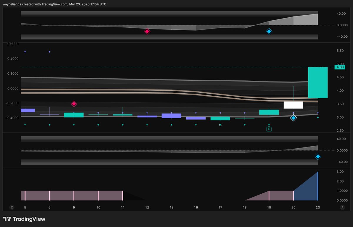Viewport: 353px width, 227px height.
Task: Click the 2.50 price scale label
Action: [x=340, y=130]
